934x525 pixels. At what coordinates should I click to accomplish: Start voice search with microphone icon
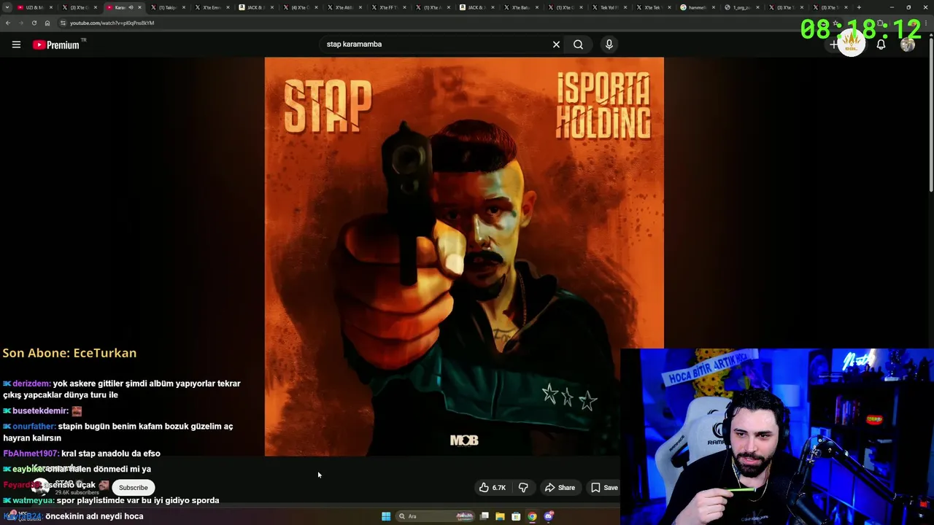pos(609,44)
